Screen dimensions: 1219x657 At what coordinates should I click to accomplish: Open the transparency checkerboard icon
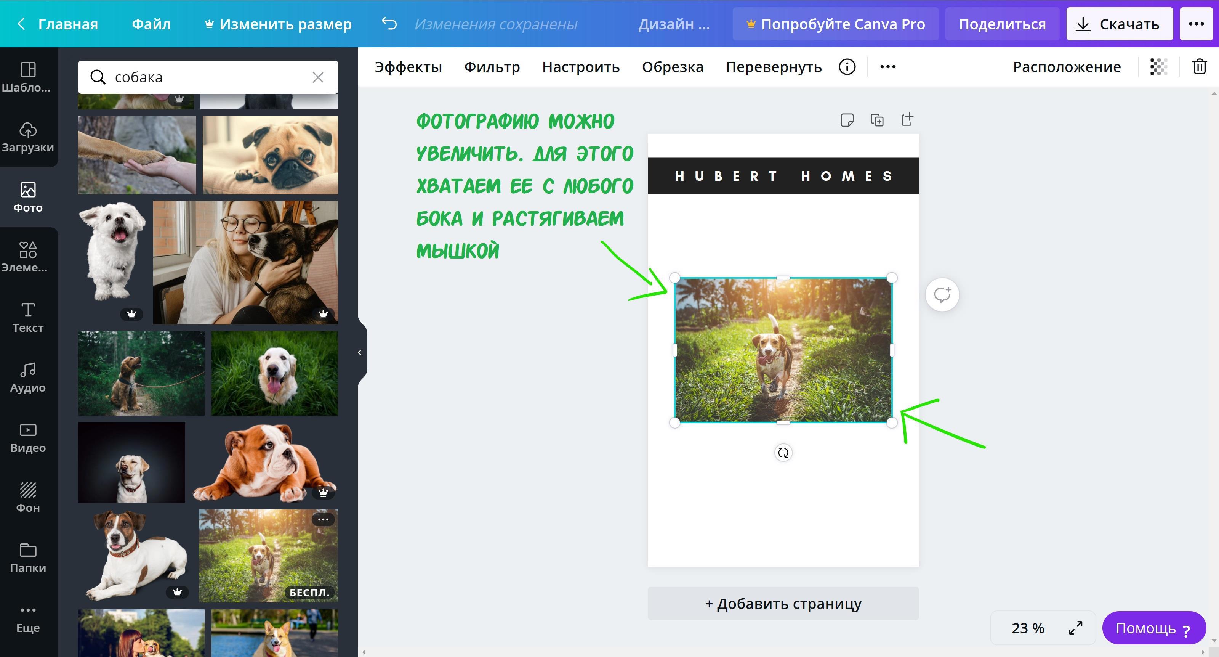1158,67
